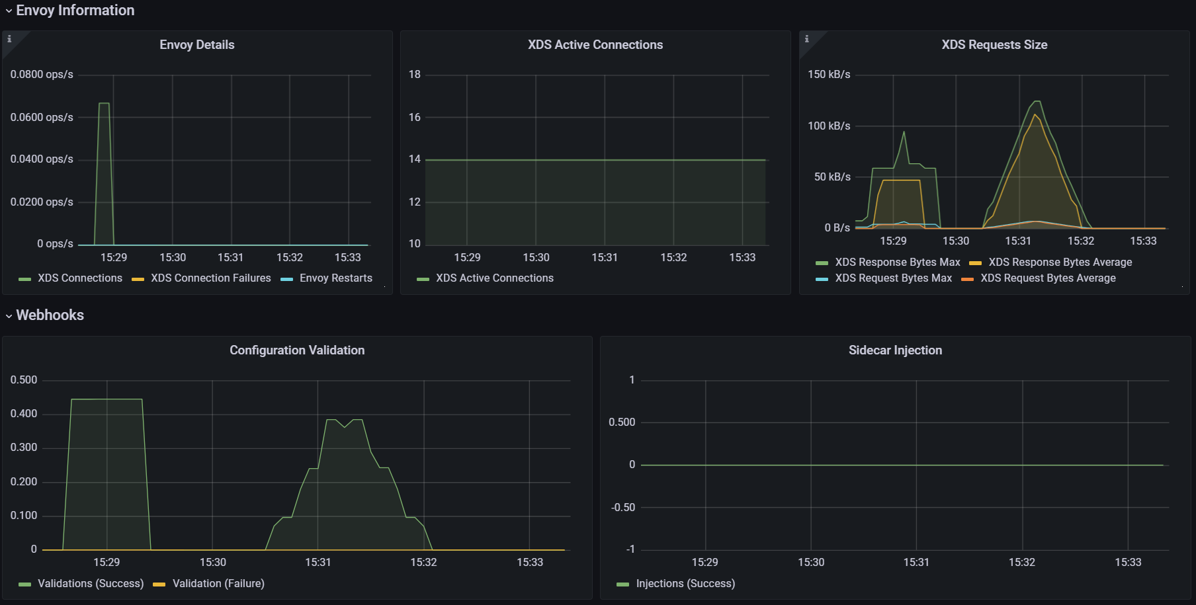This screenshot has width=1196, height=605.
Task: Collapse the Envoy Information row chevron
Action: coord(9,11)
